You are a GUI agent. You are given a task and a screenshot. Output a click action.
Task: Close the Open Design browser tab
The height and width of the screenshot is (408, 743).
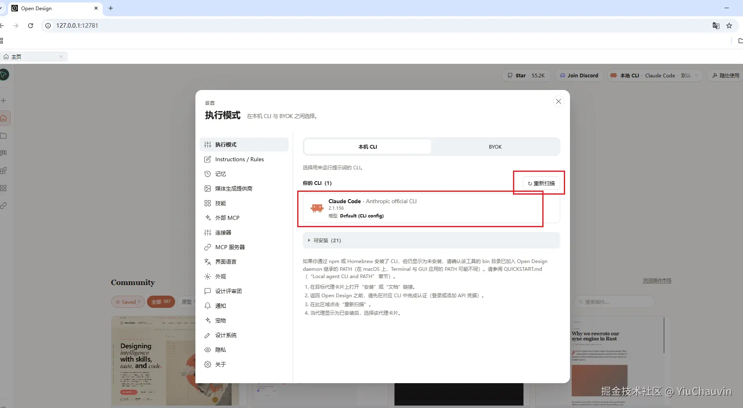point(96,8)
